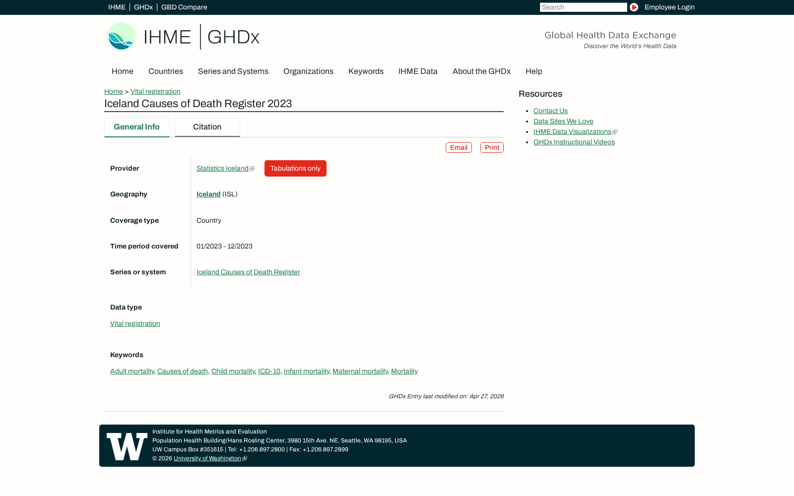Open the Child mortality keyword
This screenshot has width=794, height=496.
click(x=233, y=372)
